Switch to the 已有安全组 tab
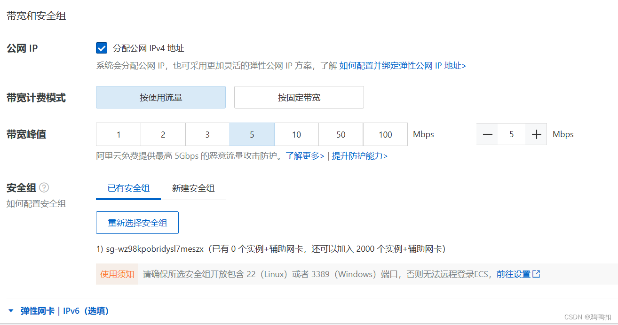618x325 pixels. [x=128, y=188]
